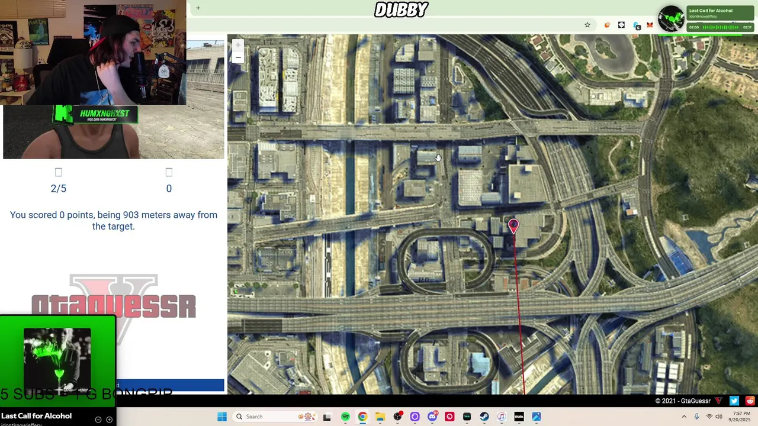The width and height of the screenshot is (758, 426).
Task: Click the minus icon on music widget
Action: point(98,419)
